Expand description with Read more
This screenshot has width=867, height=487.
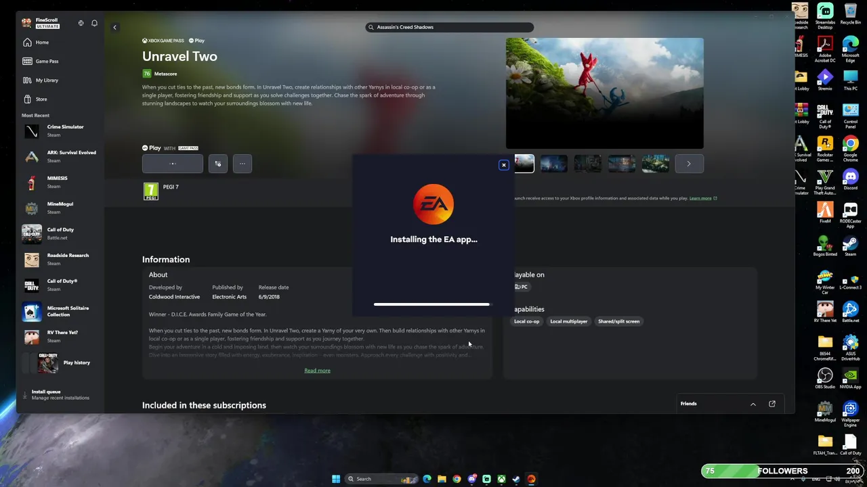click(x=317, y=371)
